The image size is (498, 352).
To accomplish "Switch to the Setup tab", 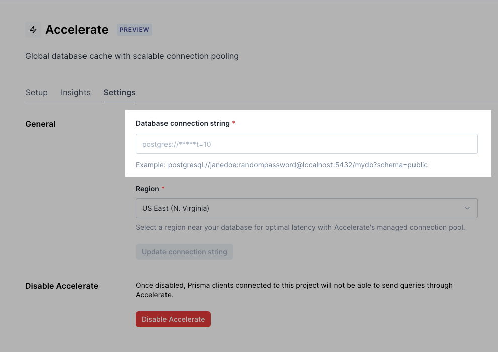I will tap(36, 92).
